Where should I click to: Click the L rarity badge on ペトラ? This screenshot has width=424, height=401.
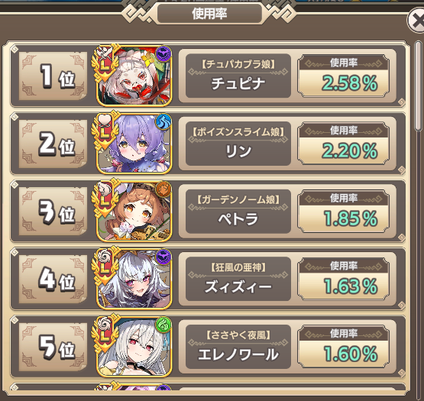pyautogui.click(x=105, y=199)
